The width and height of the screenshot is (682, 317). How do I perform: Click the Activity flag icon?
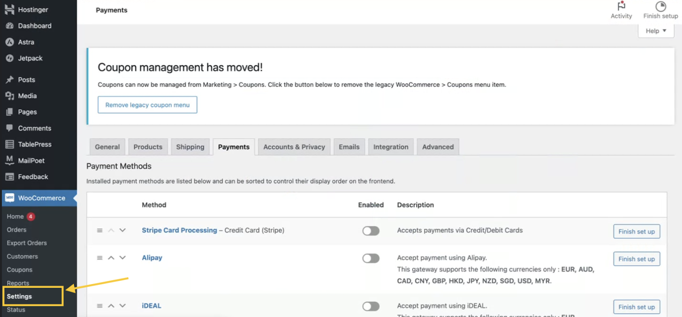coord(621,6)
